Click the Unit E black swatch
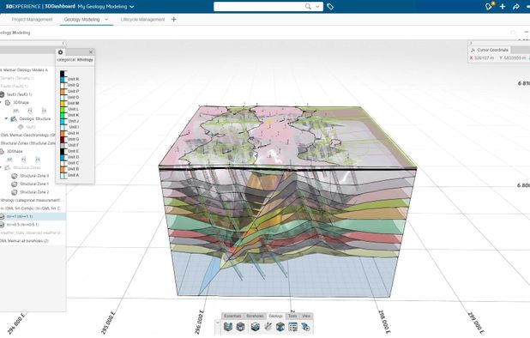 (63, 151)
